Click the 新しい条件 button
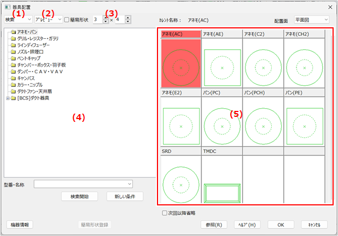 125,196
